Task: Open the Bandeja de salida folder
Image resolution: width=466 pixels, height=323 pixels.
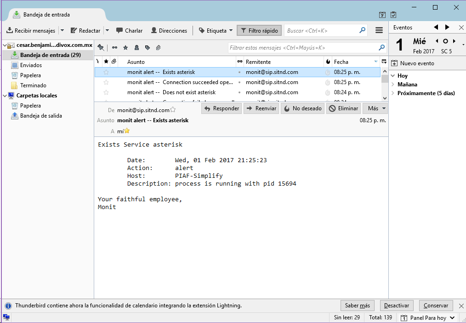Action: [x=41, y=116]
